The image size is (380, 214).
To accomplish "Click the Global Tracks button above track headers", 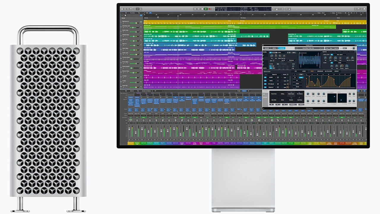I will point(141,15).
